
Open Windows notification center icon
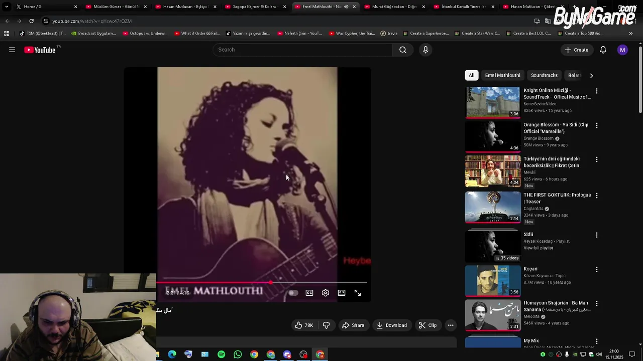[x=632, y=354]
